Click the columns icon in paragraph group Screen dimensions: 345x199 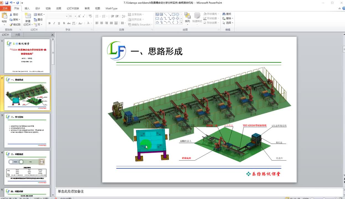pos(123,23)
